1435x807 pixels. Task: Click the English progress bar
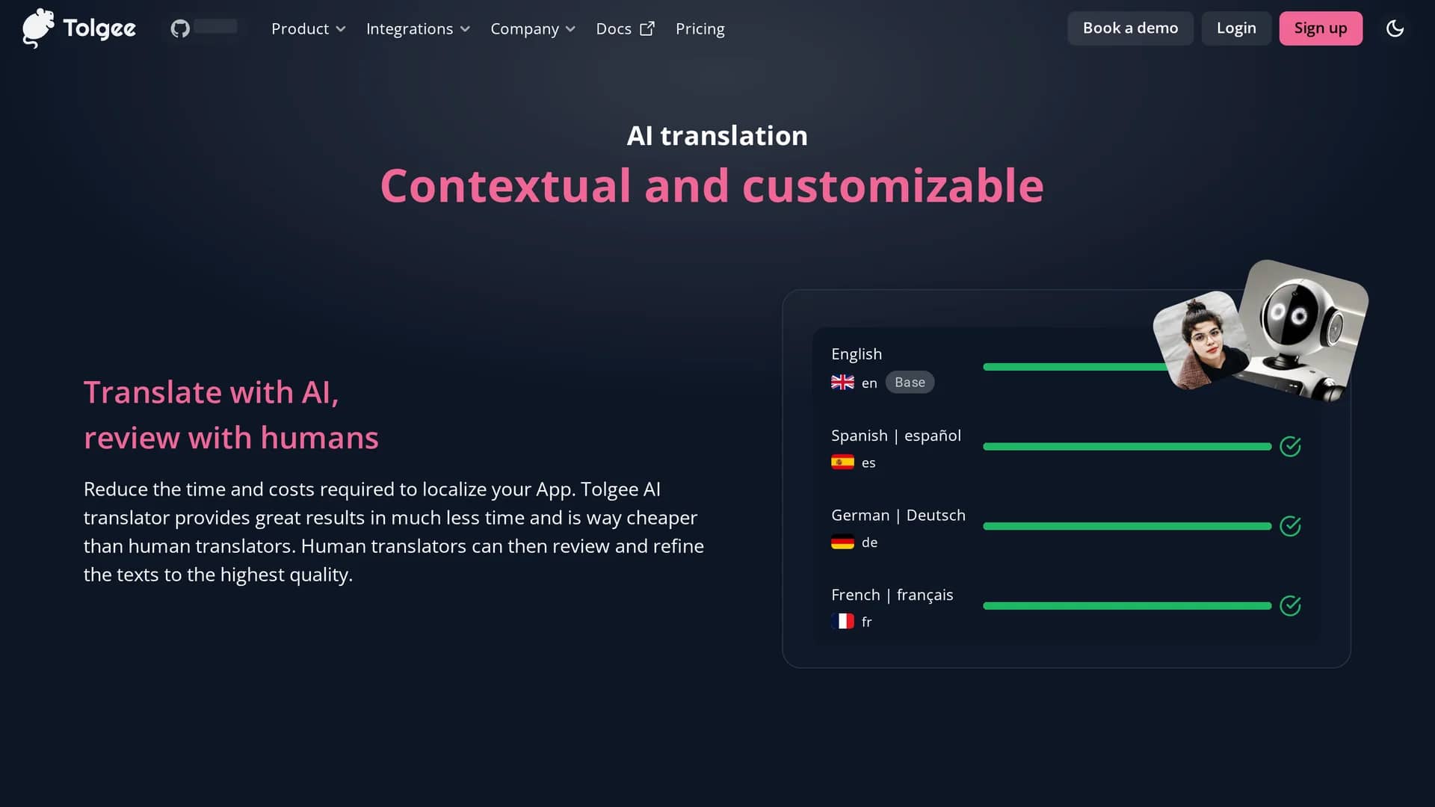[1075, 367]
